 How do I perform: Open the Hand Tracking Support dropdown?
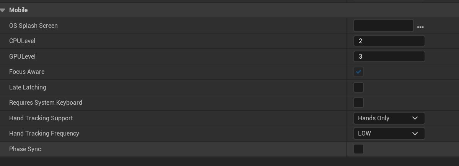(389, 118)
